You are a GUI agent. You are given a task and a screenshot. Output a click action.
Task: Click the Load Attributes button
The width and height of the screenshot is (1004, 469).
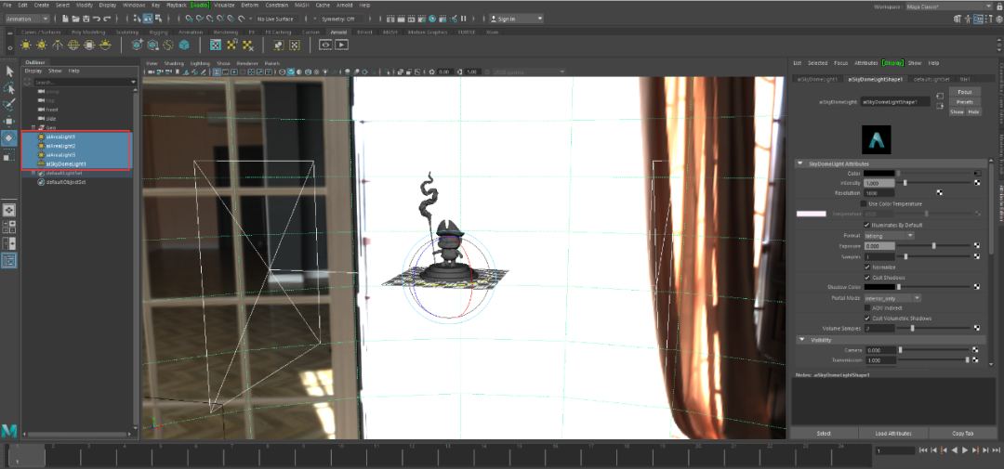[893, 433]
